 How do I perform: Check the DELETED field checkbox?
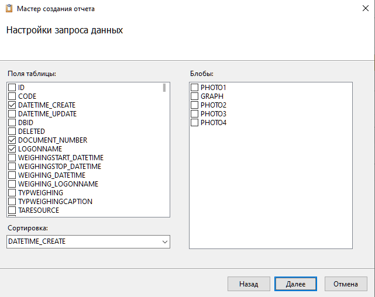[12, 132]
